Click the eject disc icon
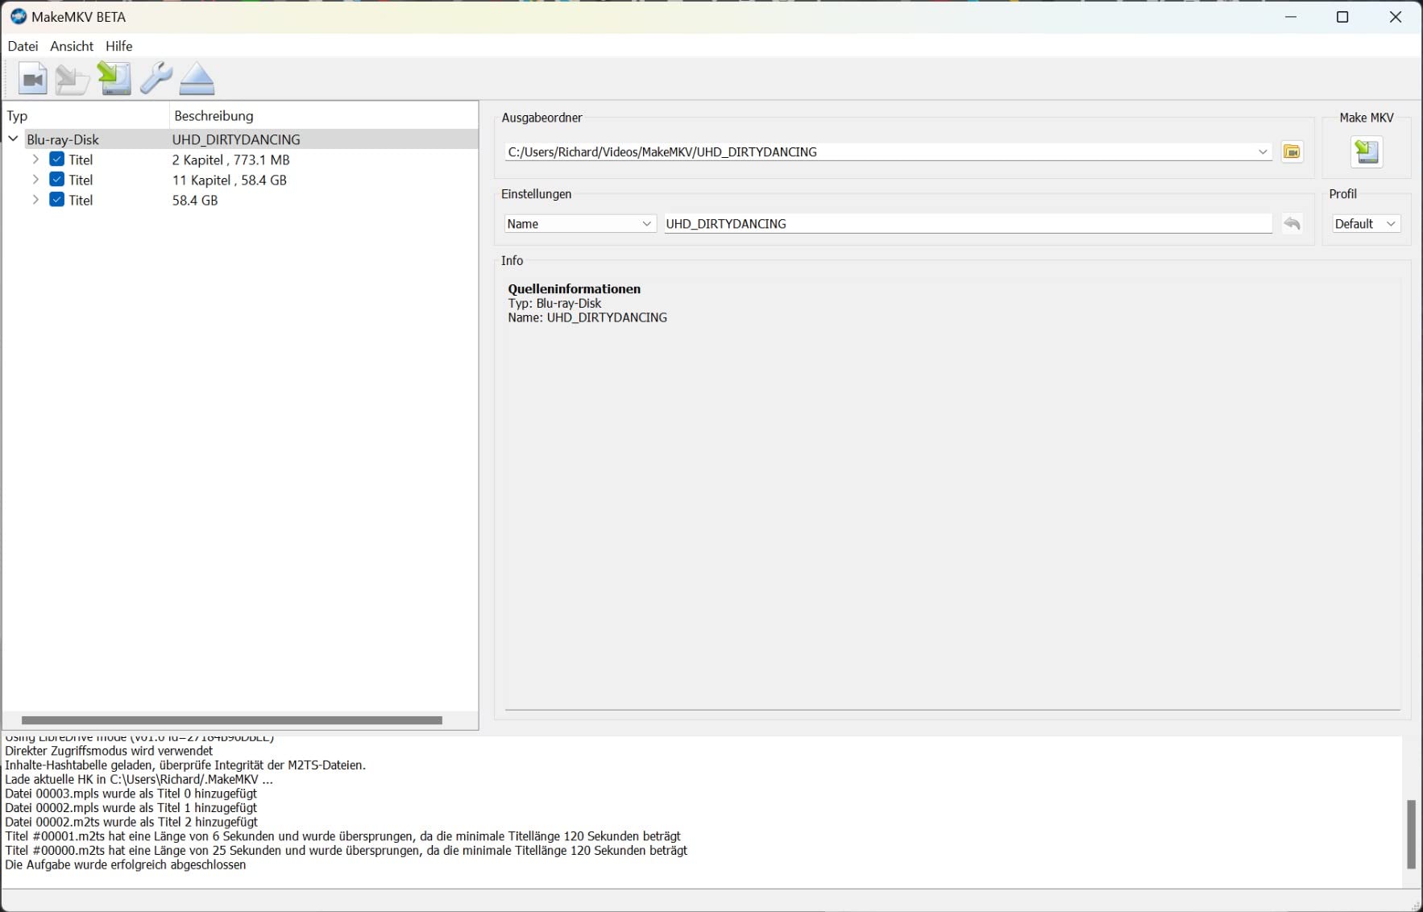The height and width of the screenshot is (912, 1423). point(197,78)
